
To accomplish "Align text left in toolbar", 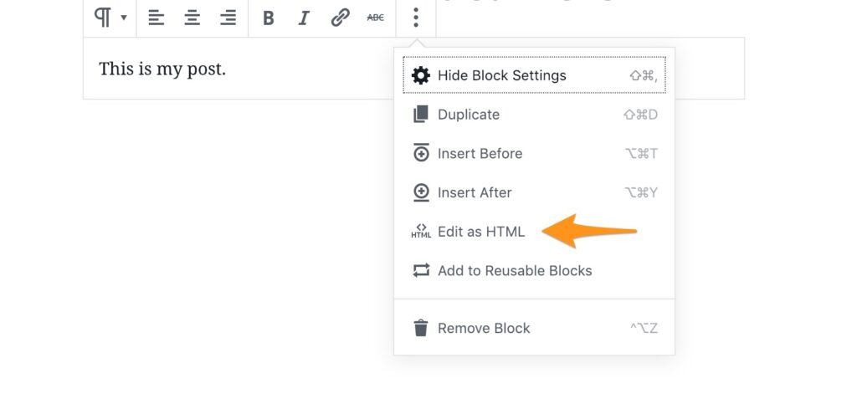I will pos(157,18).
